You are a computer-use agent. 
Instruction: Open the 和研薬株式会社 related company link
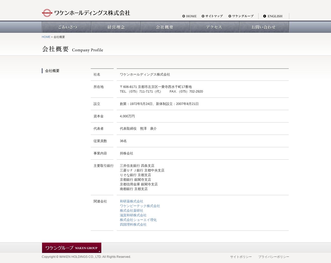click(131, 201)
